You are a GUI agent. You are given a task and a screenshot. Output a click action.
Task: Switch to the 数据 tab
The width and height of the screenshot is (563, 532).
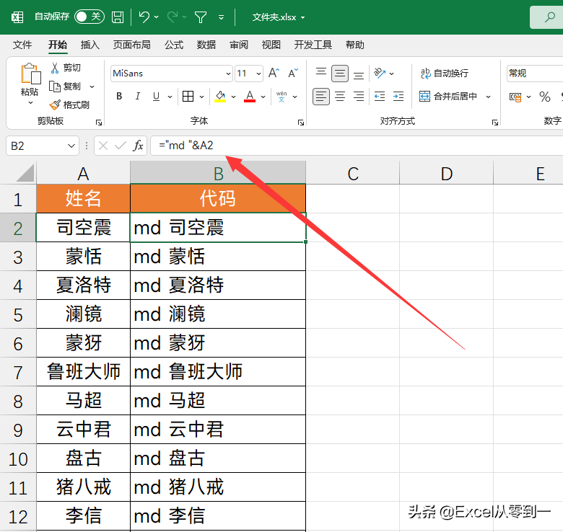(x=206, y=45)
